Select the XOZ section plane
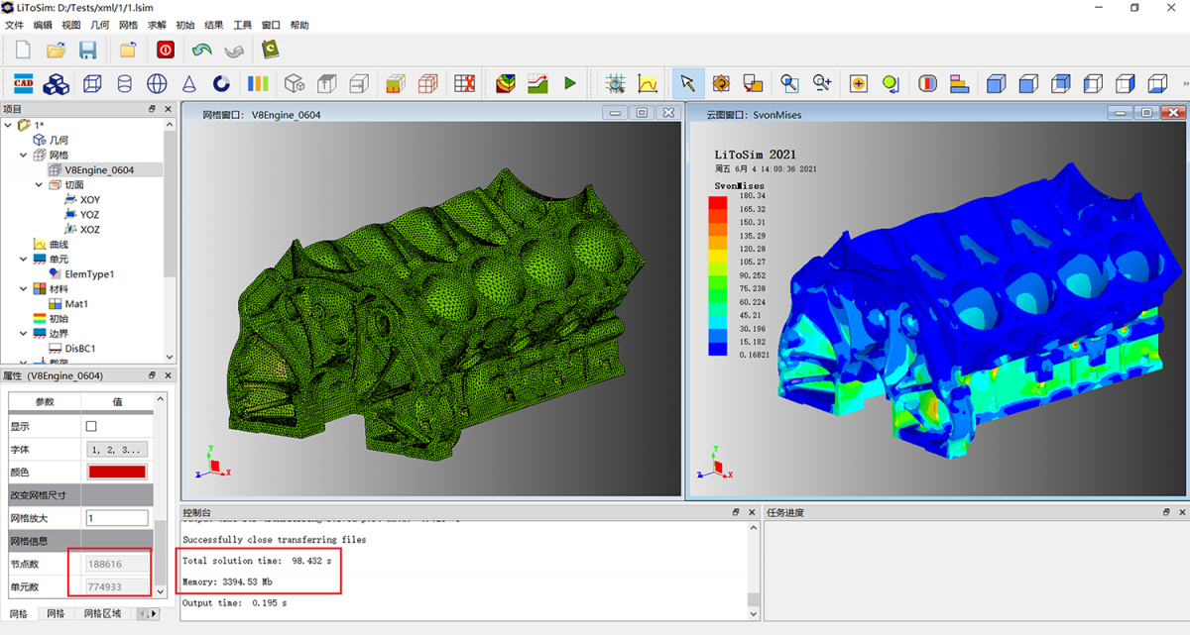The image size is (1190, 635). point(81,229)
